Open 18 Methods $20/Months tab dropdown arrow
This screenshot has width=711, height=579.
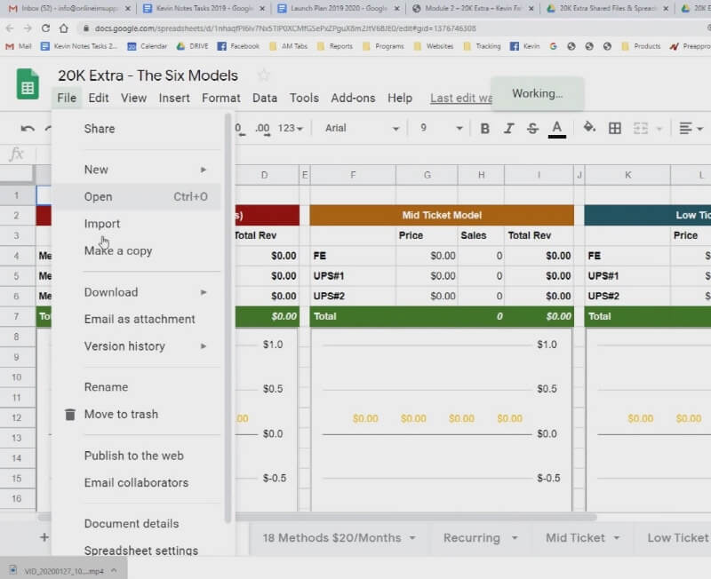412,538
